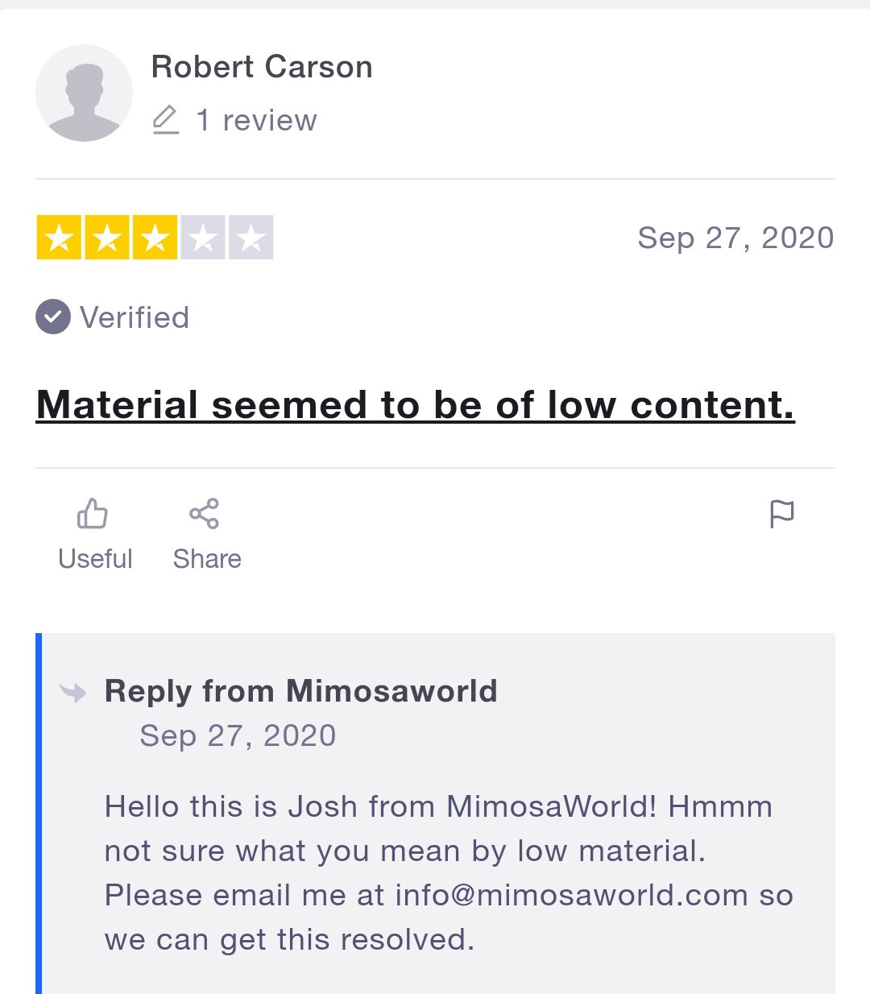Viewport: 870px width, 994px height.
Task: Click the pencil icon beside review count
Action: coord(165,120)
